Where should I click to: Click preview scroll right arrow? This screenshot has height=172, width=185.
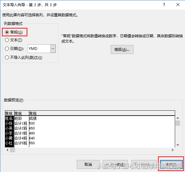172,150
